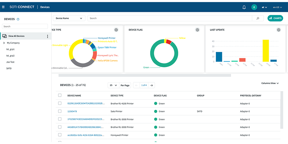The width and height of the screenshot is (288, 144).
Task: Open Device Flag chart settings gear
Action: [x=197, y=30]
